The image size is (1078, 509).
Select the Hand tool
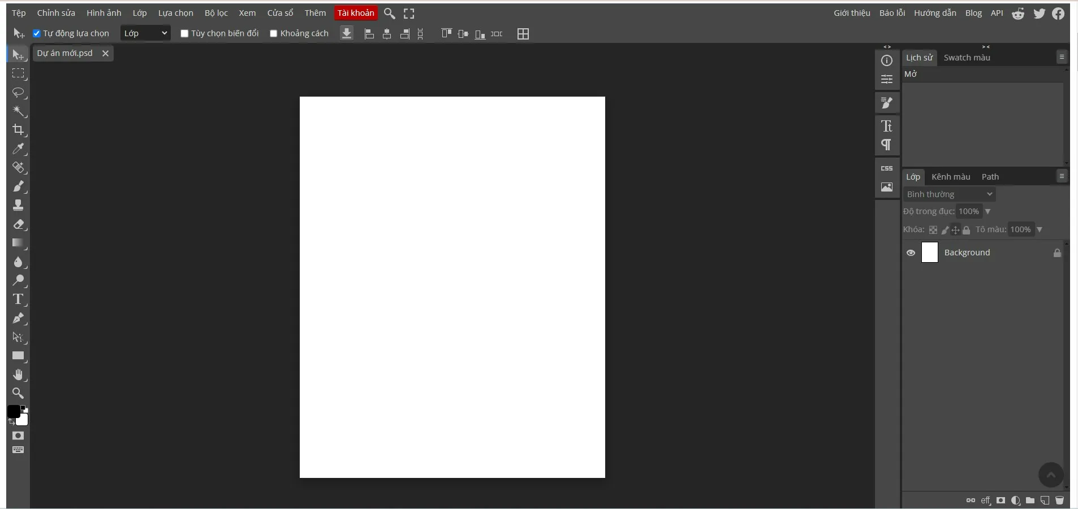point(18,375)
